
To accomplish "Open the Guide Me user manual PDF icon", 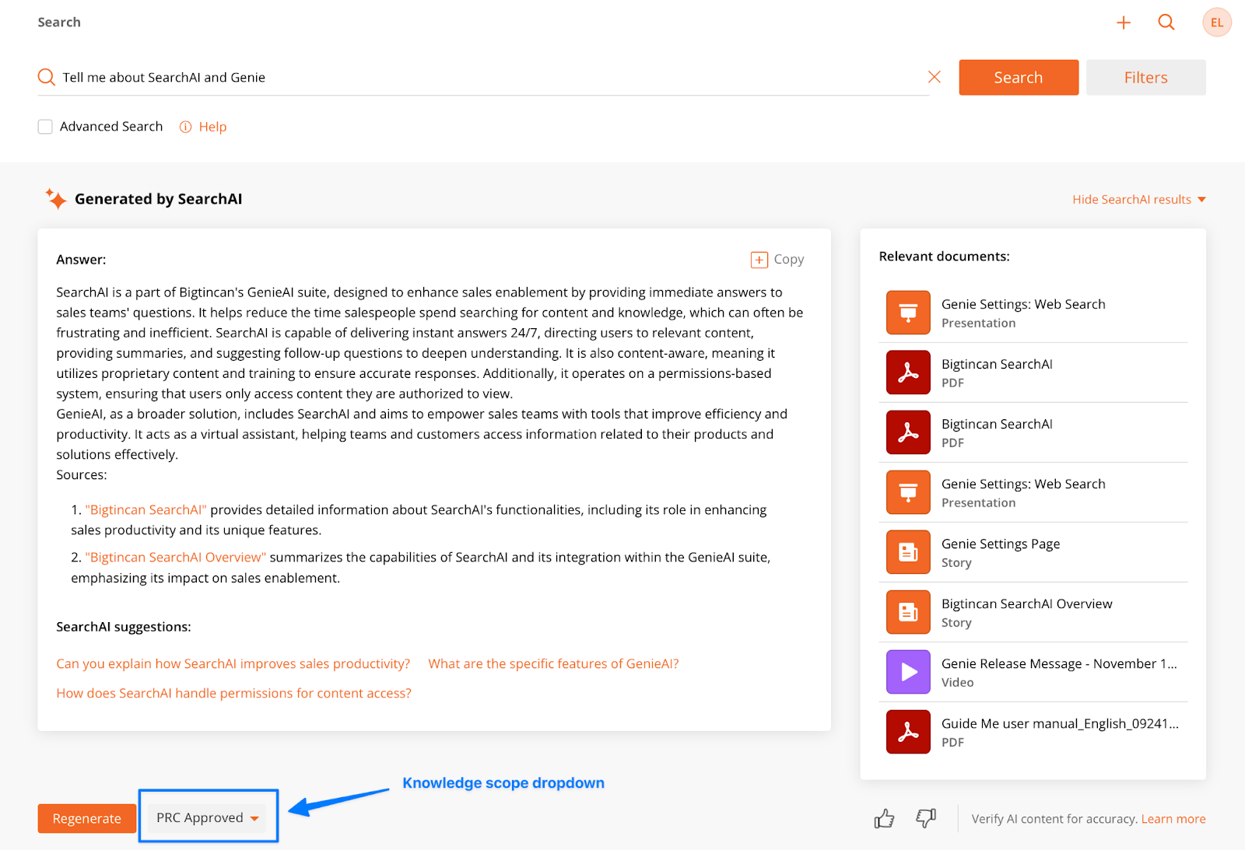I will [908, 732].
